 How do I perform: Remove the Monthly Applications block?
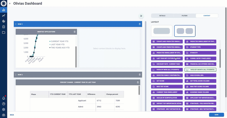pyautogui.click(x=74, y=32)
